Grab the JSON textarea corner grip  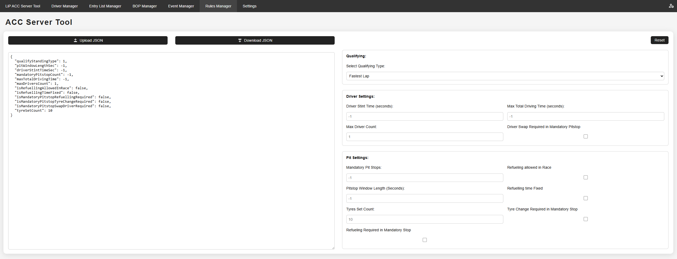coord(333,248)
